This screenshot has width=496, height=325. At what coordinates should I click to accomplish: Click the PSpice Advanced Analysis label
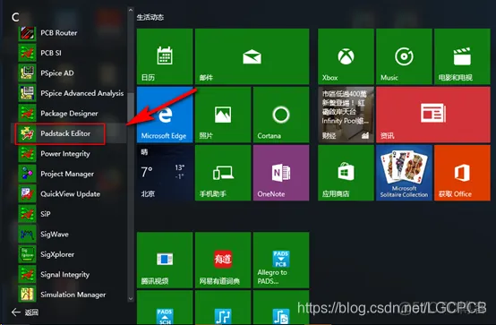pos(82,93)
